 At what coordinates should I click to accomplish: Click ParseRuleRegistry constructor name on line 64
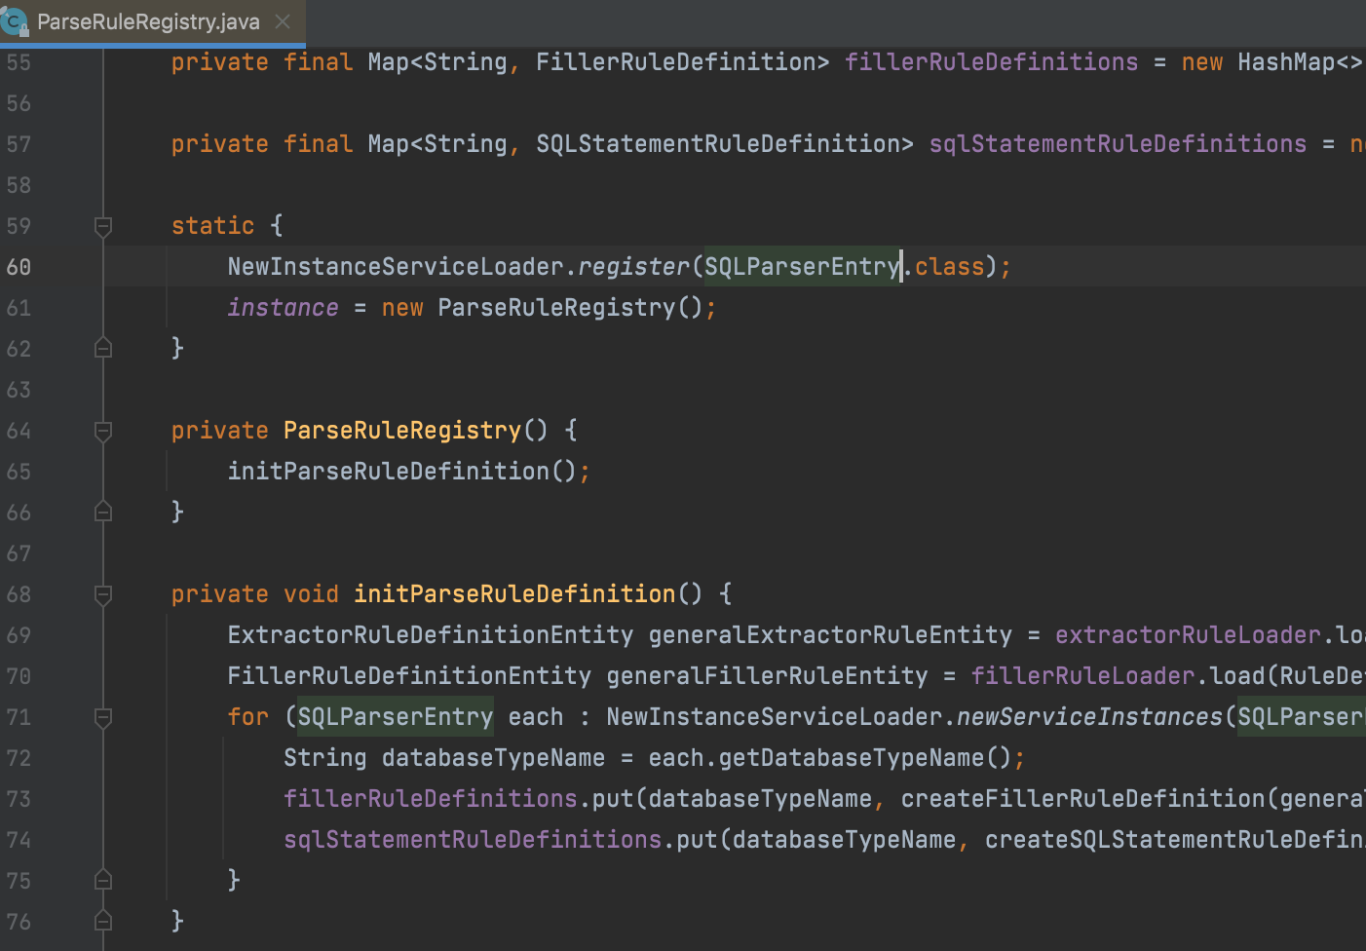click(x=402, y=431)
